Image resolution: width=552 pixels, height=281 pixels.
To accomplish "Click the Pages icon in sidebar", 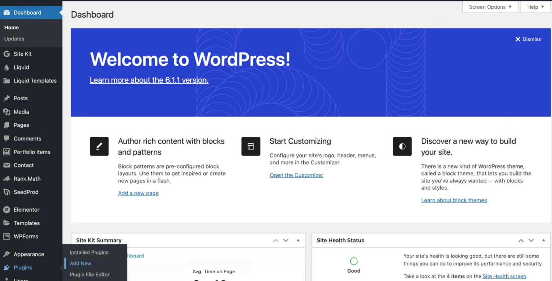I will (x=6, y=125).
